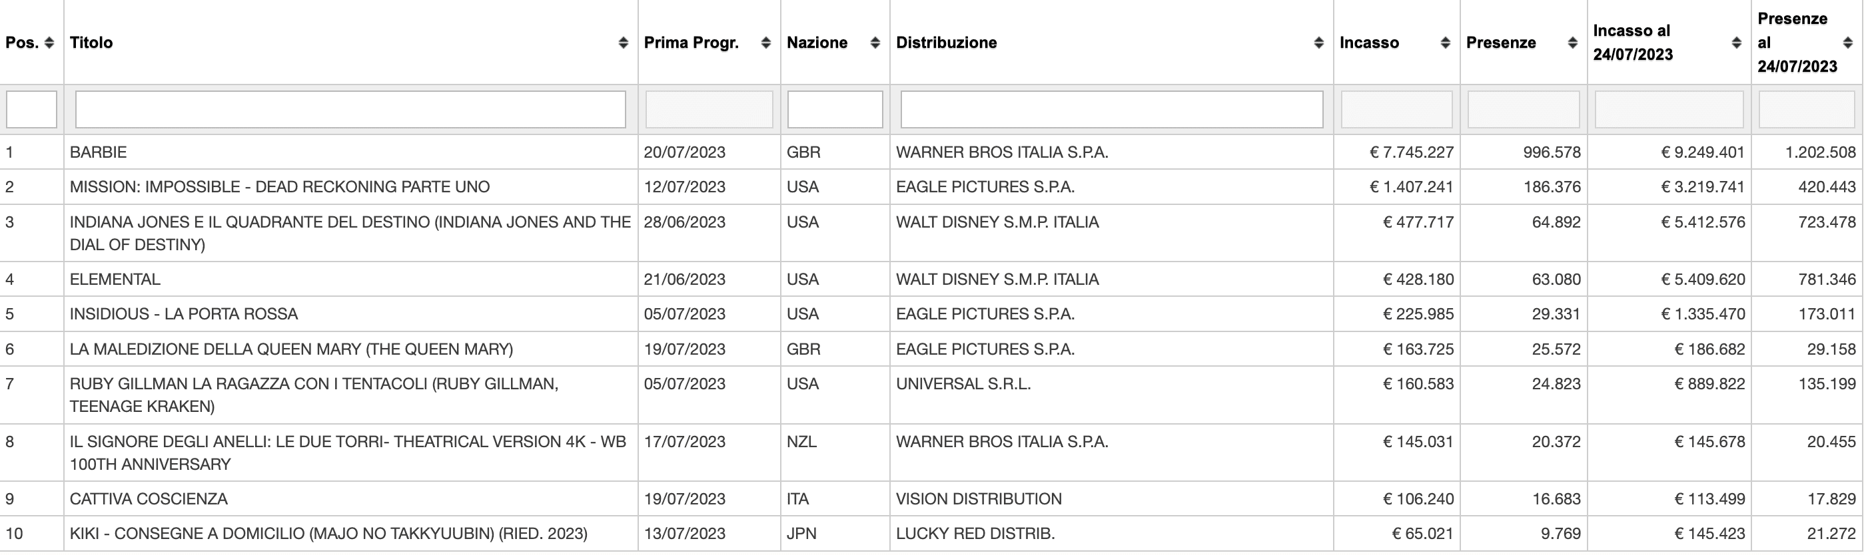Click incasso value € 477.717
1864x555 pixels.
(1418, 222)
